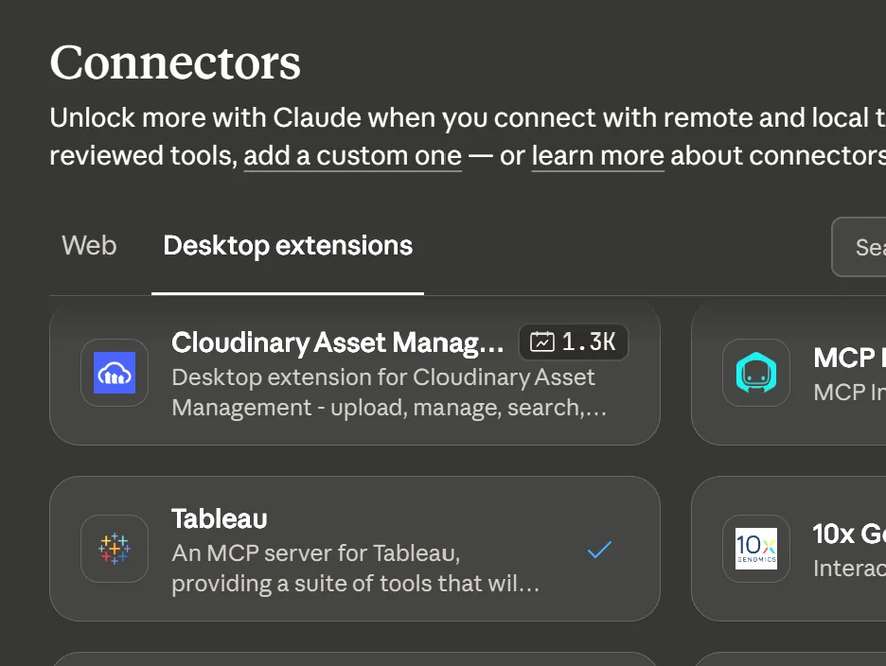
Task: Click the description under the MCP title
Action: click(849, 392)
